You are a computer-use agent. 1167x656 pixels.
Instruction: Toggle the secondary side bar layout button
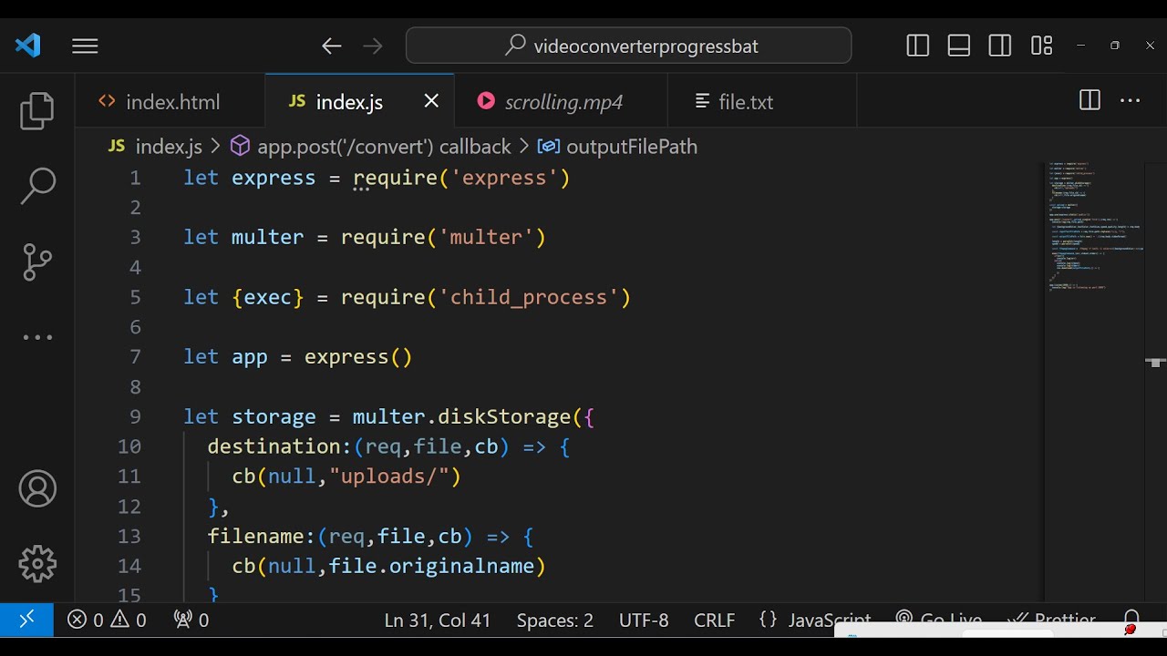(x=1000, y=46)
